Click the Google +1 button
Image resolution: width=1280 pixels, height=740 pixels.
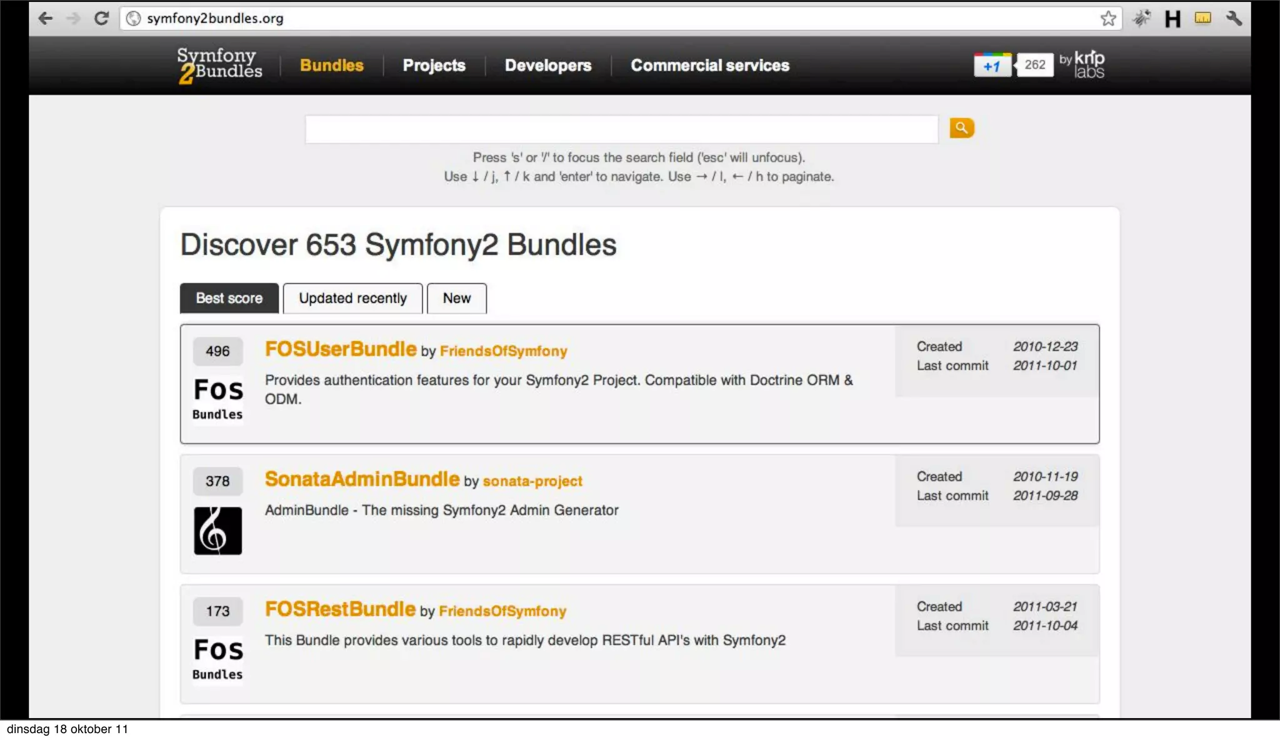coord(992,65)
